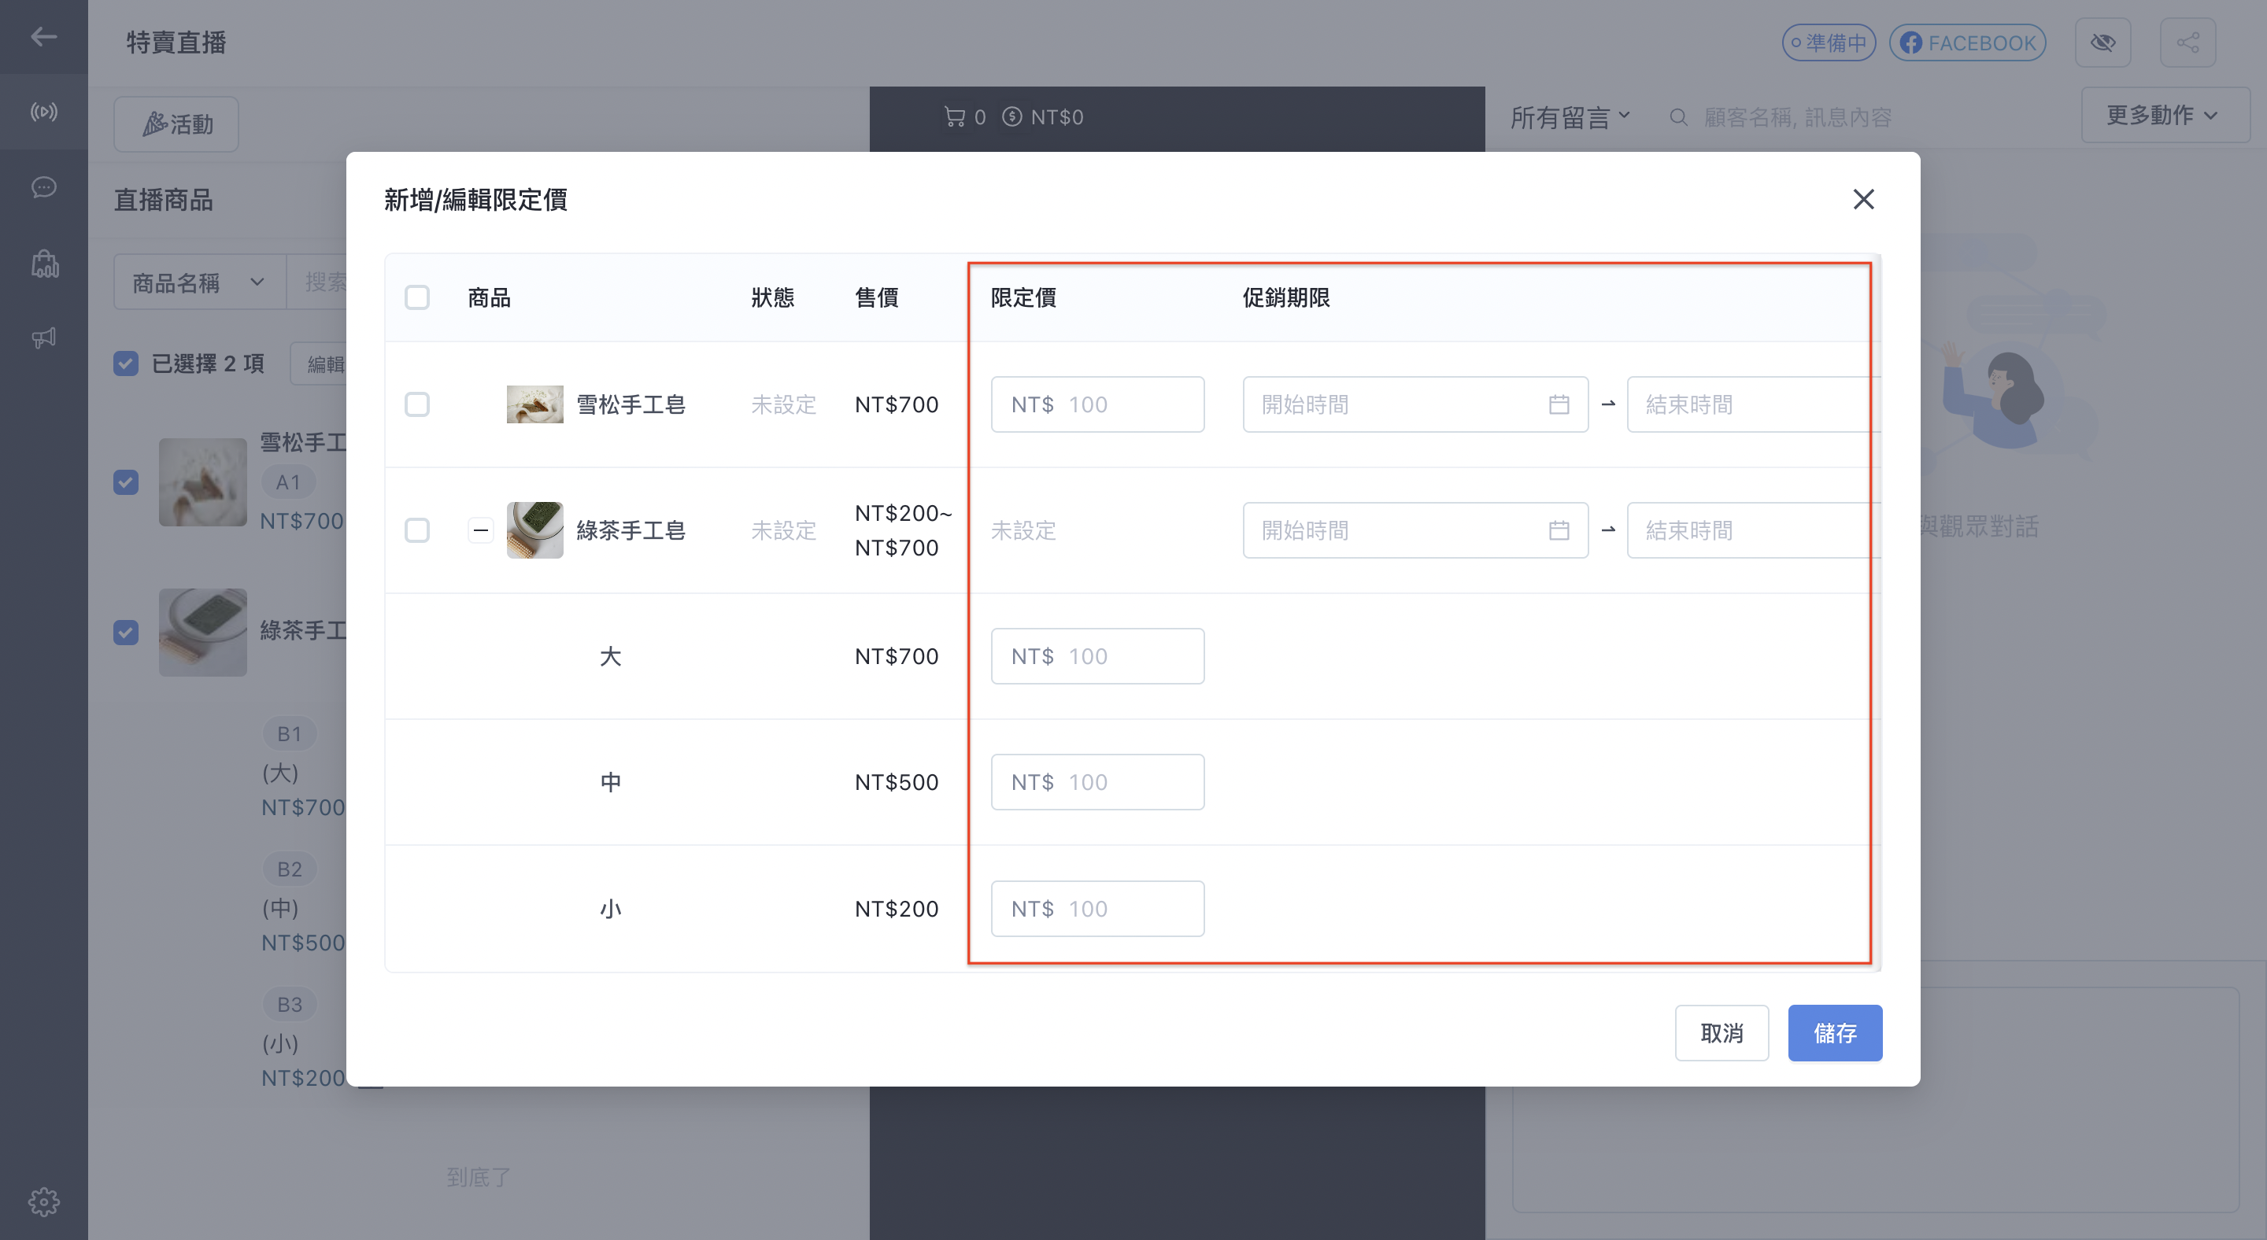Screen dimensions: 2267x1240
Task: Click the 促銷期限 column header
Action: 1285,297
